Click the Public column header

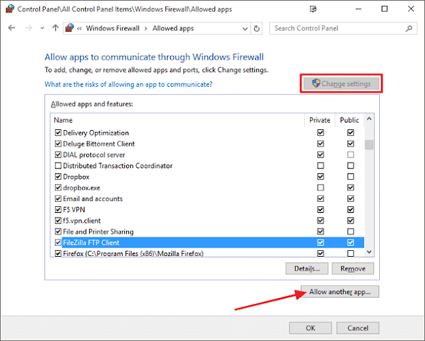(x=349, y=120)
